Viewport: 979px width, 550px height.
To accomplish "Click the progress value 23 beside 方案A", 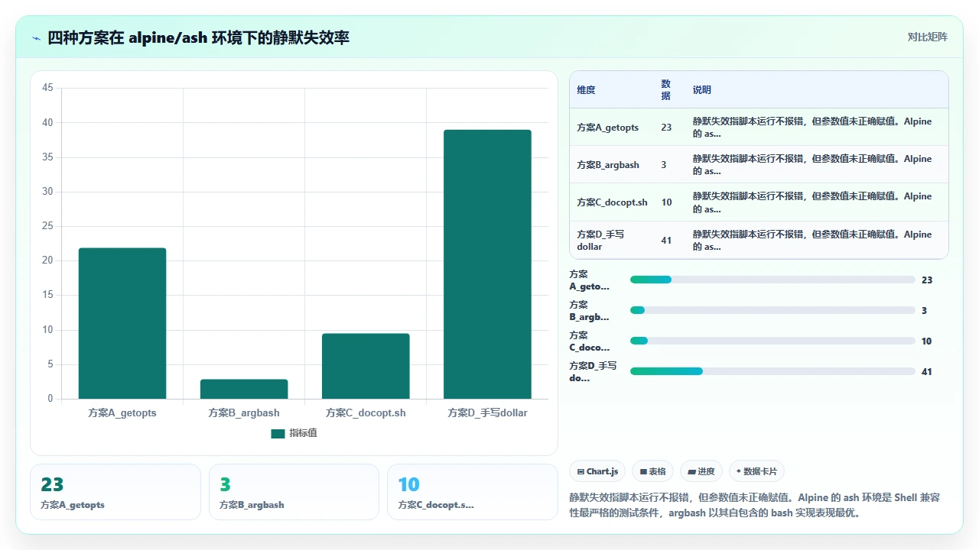I will [927, 280].
